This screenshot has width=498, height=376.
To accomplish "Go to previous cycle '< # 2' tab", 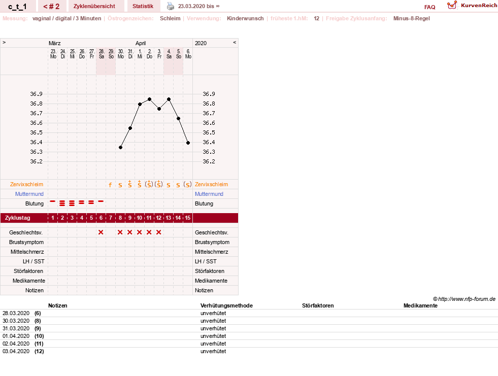I will [x=51, y=7].
